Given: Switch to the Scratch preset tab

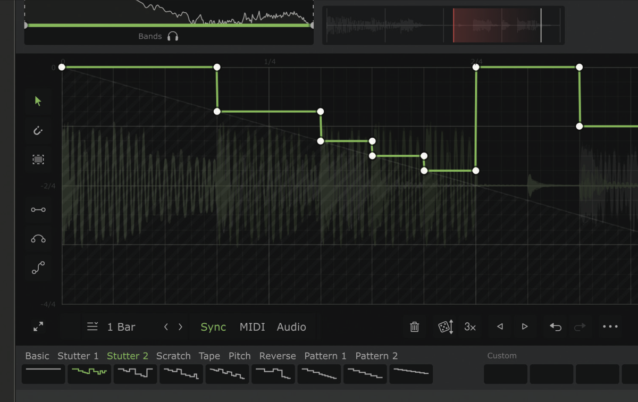Looking at the screenshot, I should click(x=173, y=356).
